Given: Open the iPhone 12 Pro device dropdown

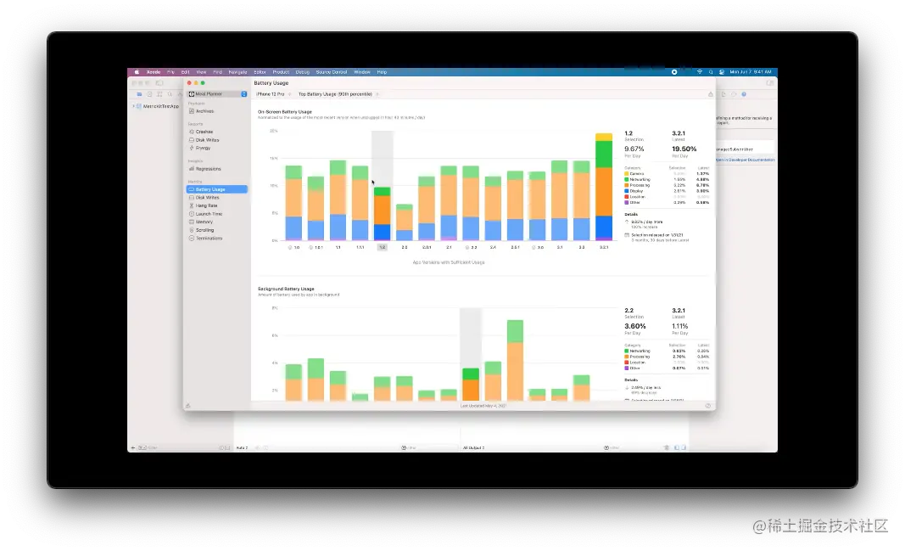Looking at the screenshot, I should coord(272,94).
